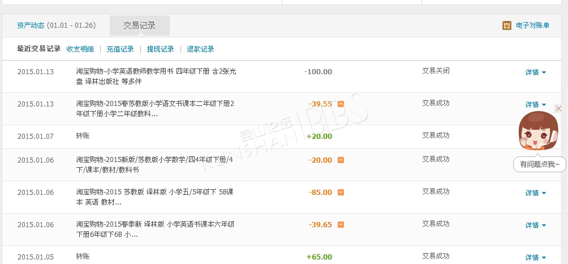Open 小学英语教师教学用书 transaction title
The image size is (568, 264).
[156, 76]
